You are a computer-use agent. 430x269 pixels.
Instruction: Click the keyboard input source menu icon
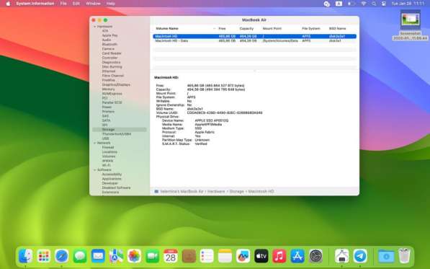coord(339,4)
